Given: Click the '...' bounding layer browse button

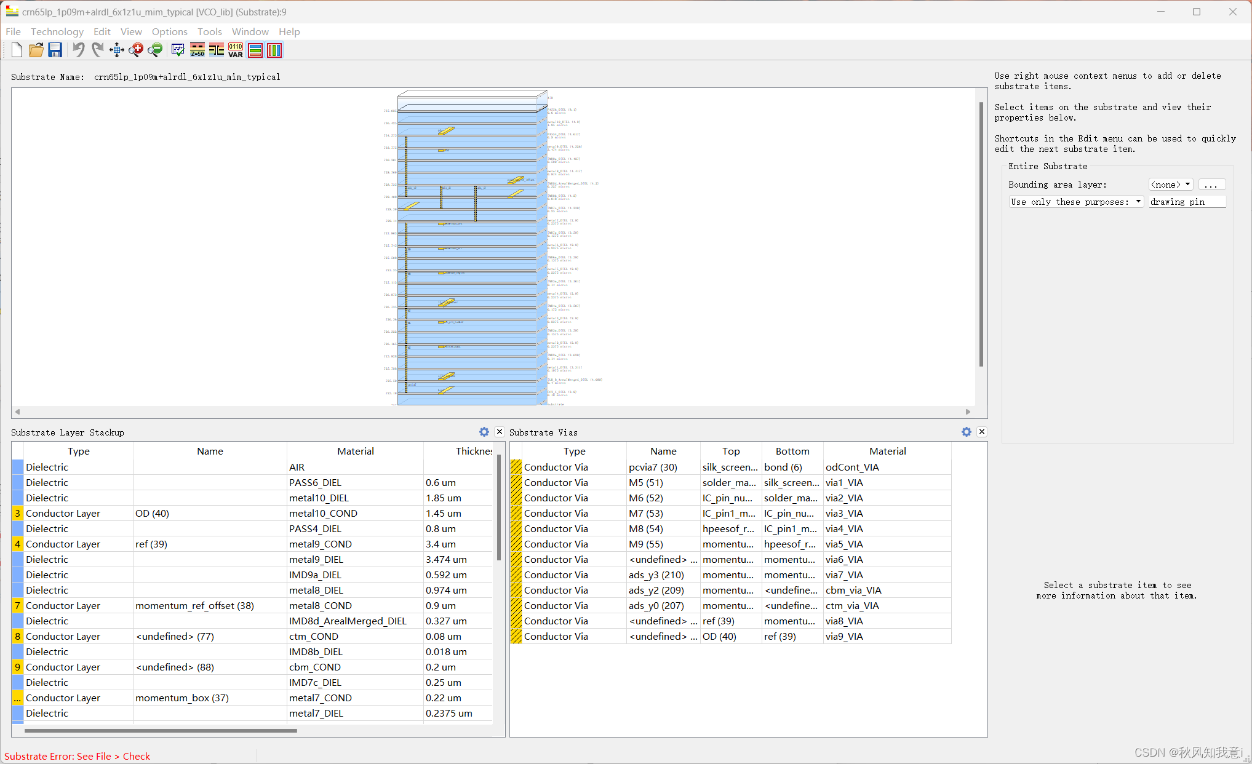Looking at the screenshot, I should (x=1211, y=185).
